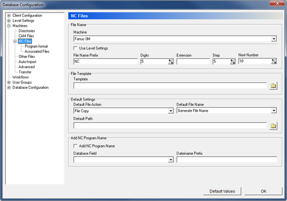Open the Program format tree item
287x201 pixels.
pos(36,46)
